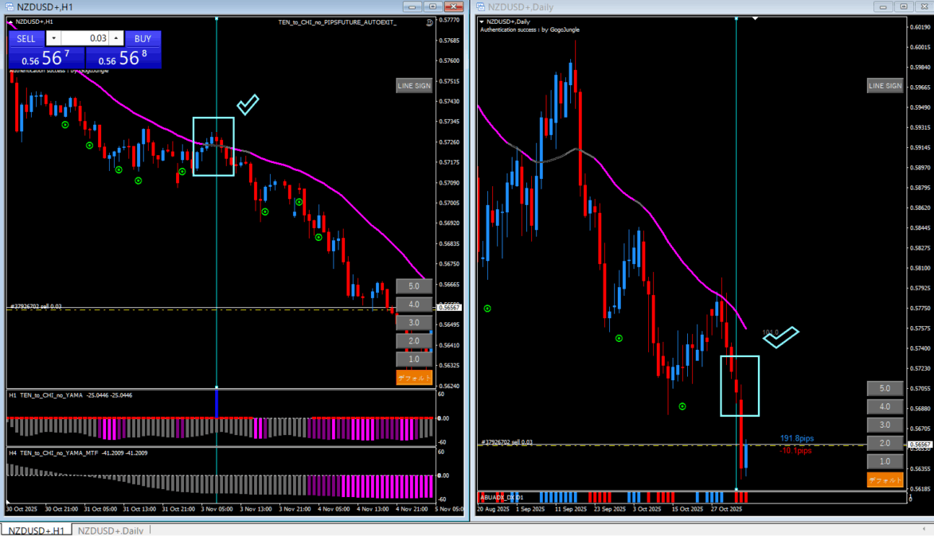Switch to the NZDUSD+,H1 chart tab

[x=36, y=530]
